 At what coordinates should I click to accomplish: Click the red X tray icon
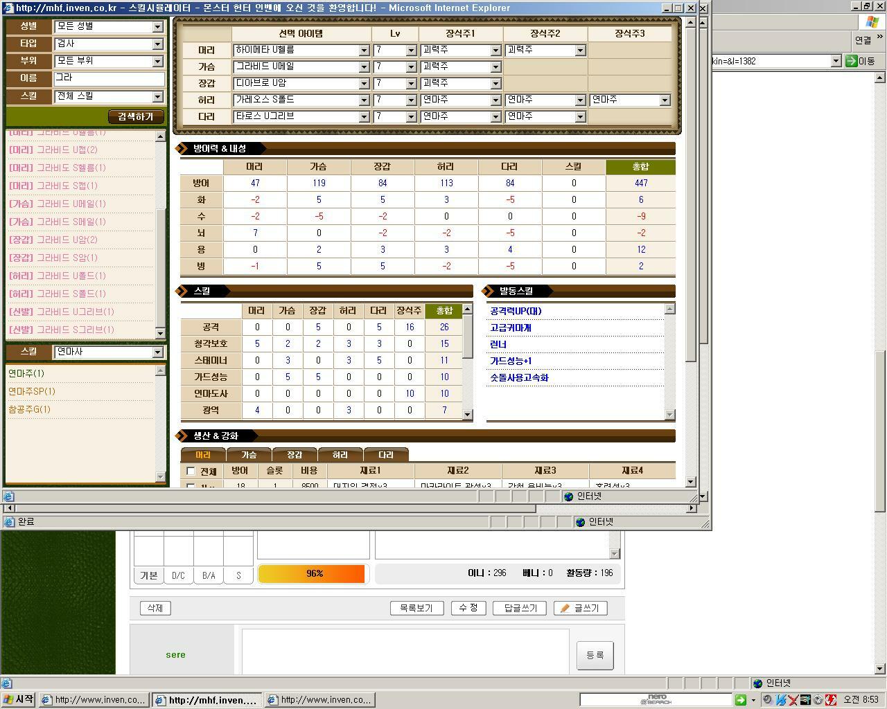coord(793,700)
